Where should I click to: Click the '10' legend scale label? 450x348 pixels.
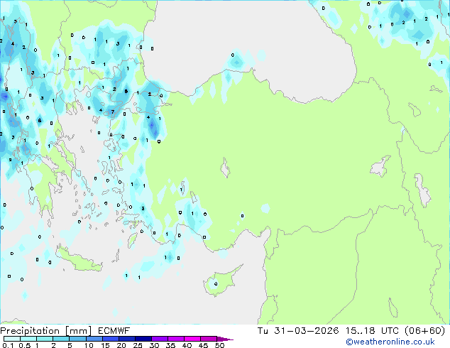[89, 345]
